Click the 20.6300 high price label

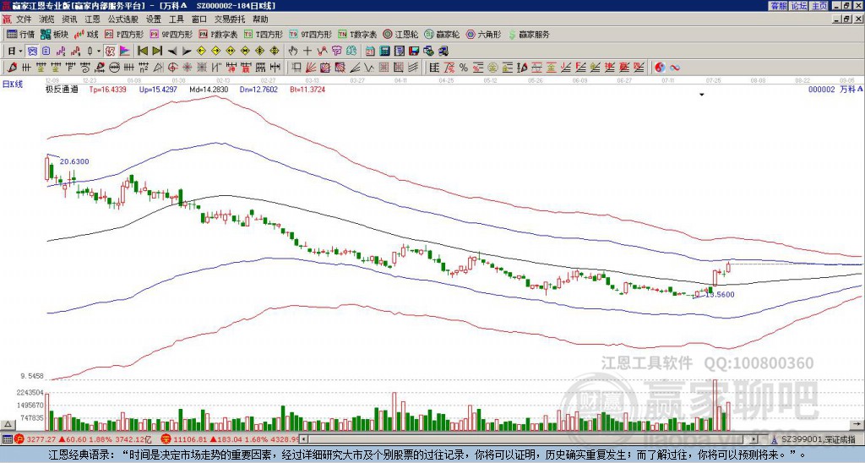click(x=74, y=161)
